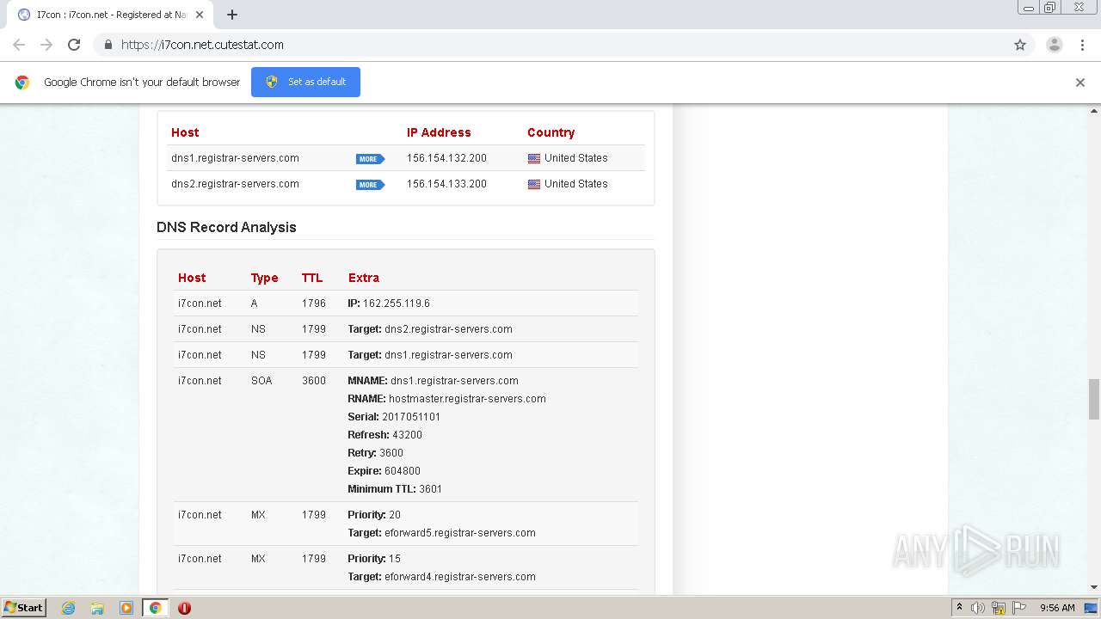The width and height of the screenshot is (1101, 619).
Task: Select host dns1.registrar-servers.com in nameserver table
Action: [235, 158]
